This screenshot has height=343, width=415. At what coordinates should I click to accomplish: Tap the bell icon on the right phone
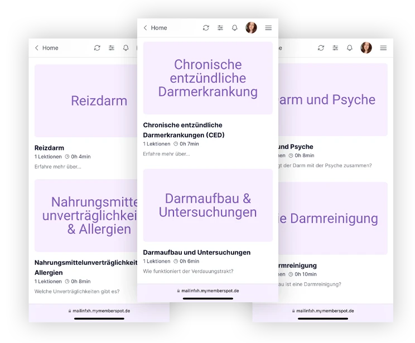coord(350,48)
